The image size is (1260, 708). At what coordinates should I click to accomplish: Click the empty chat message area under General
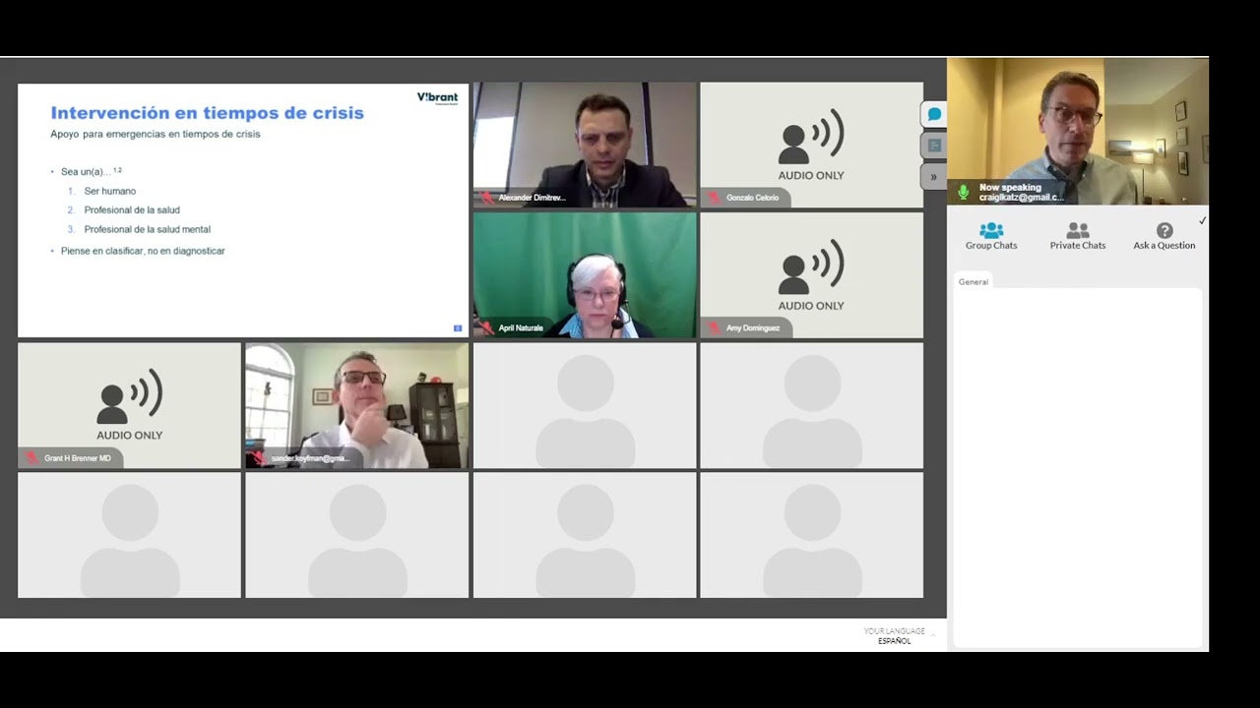[1078, 467]
